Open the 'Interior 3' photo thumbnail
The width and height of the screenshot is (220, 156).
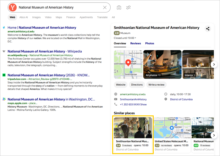tap(198, 64)
